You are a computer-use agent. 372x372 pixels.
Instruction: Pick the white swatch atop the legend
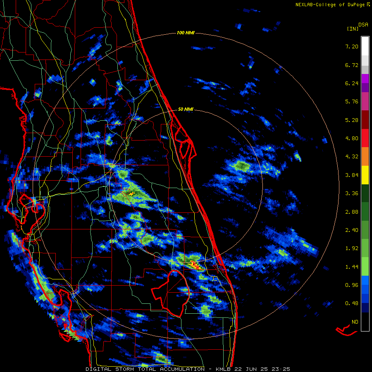point(365,46)
